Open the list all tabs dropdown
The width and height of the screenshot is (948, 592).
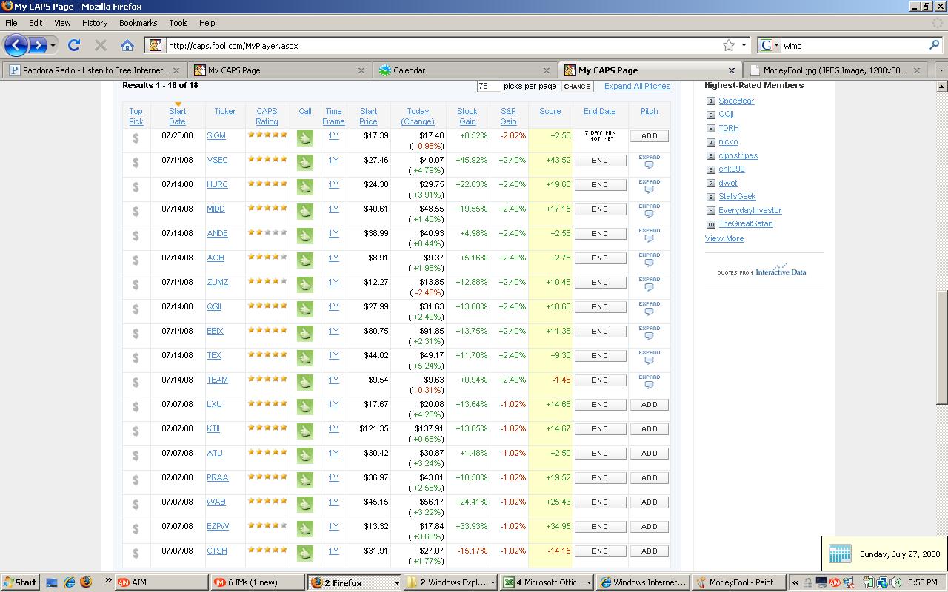tap(941, 70)
